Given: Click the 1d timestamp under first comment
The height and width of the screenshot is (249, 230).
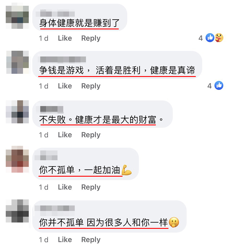Looking at the screenshot, I should pos(44,38).
